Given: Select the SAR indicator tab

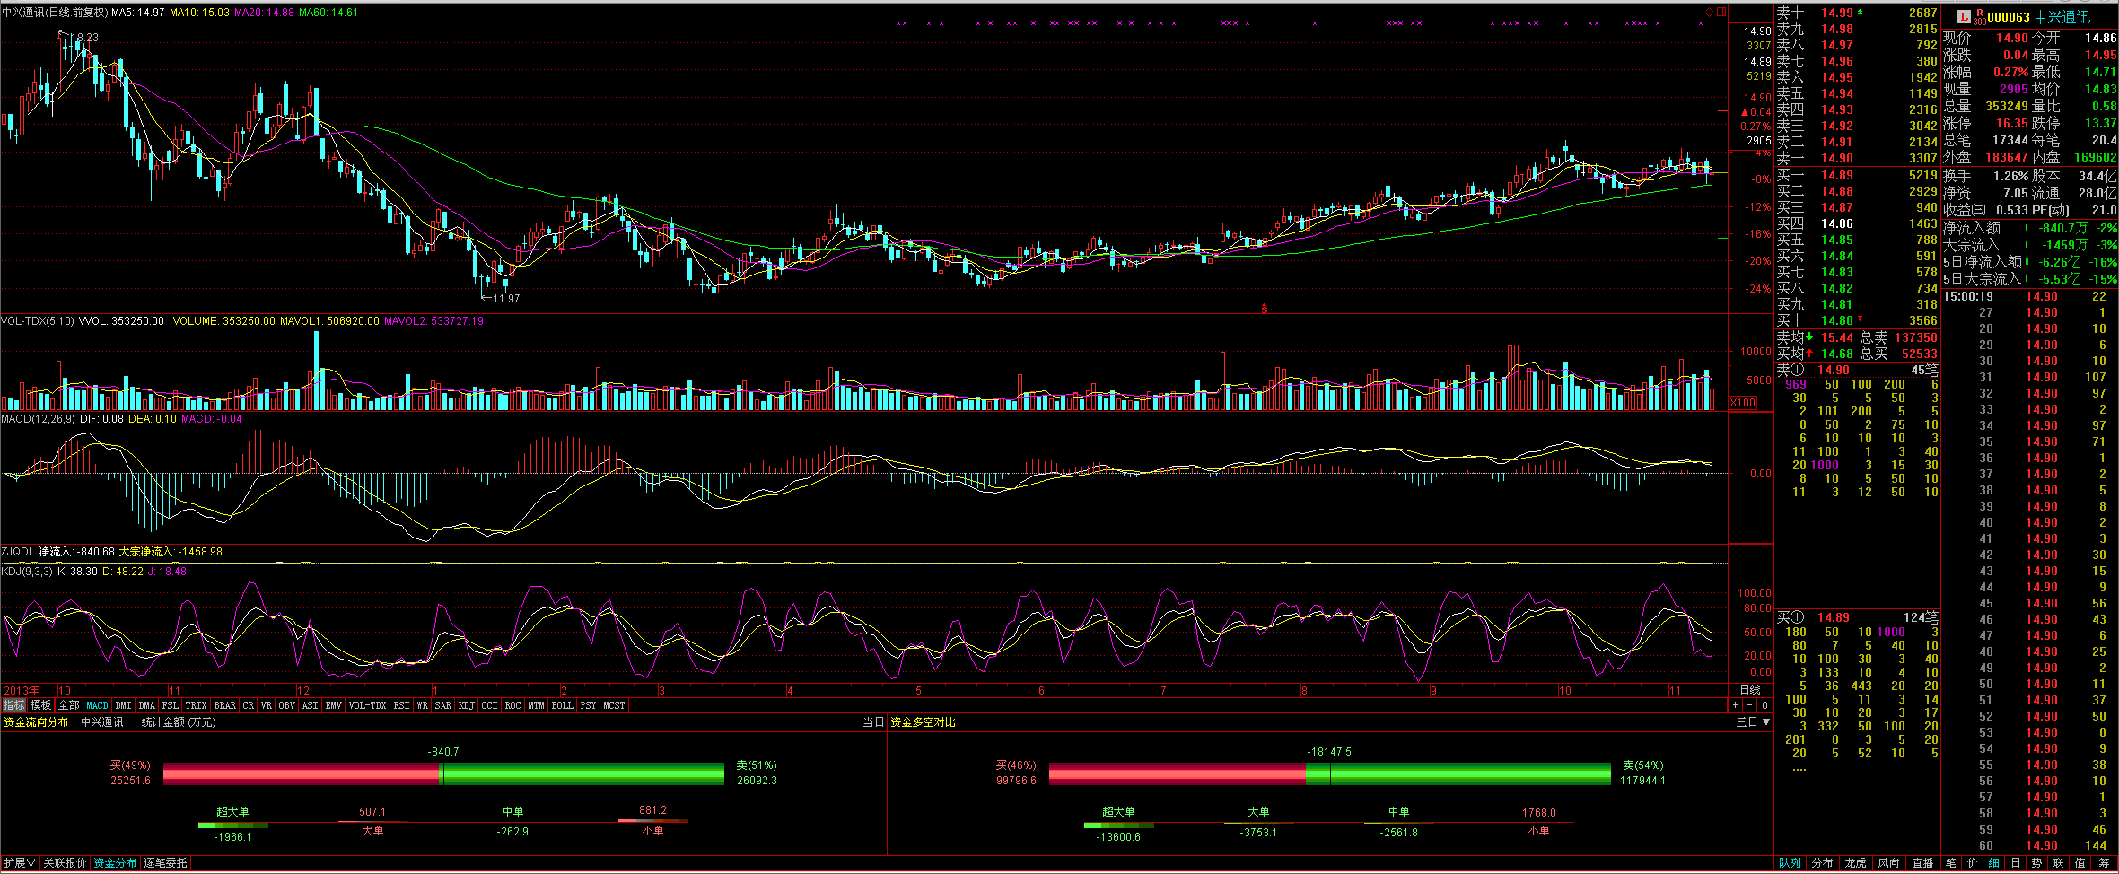Looking at the screenshot, I should [x=442, y=705].
